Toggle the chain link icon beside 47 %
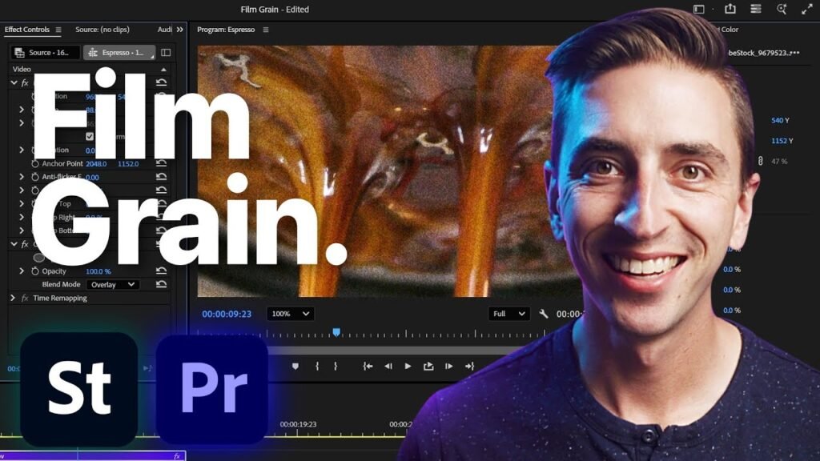Screen dimensions: 820x461 pyautogui.click(x=761, y=161)
